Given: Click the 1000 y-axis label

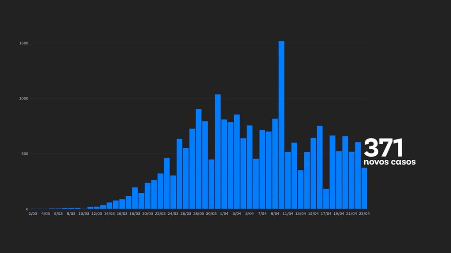Looking at the screenshot, I should point(23,99).
